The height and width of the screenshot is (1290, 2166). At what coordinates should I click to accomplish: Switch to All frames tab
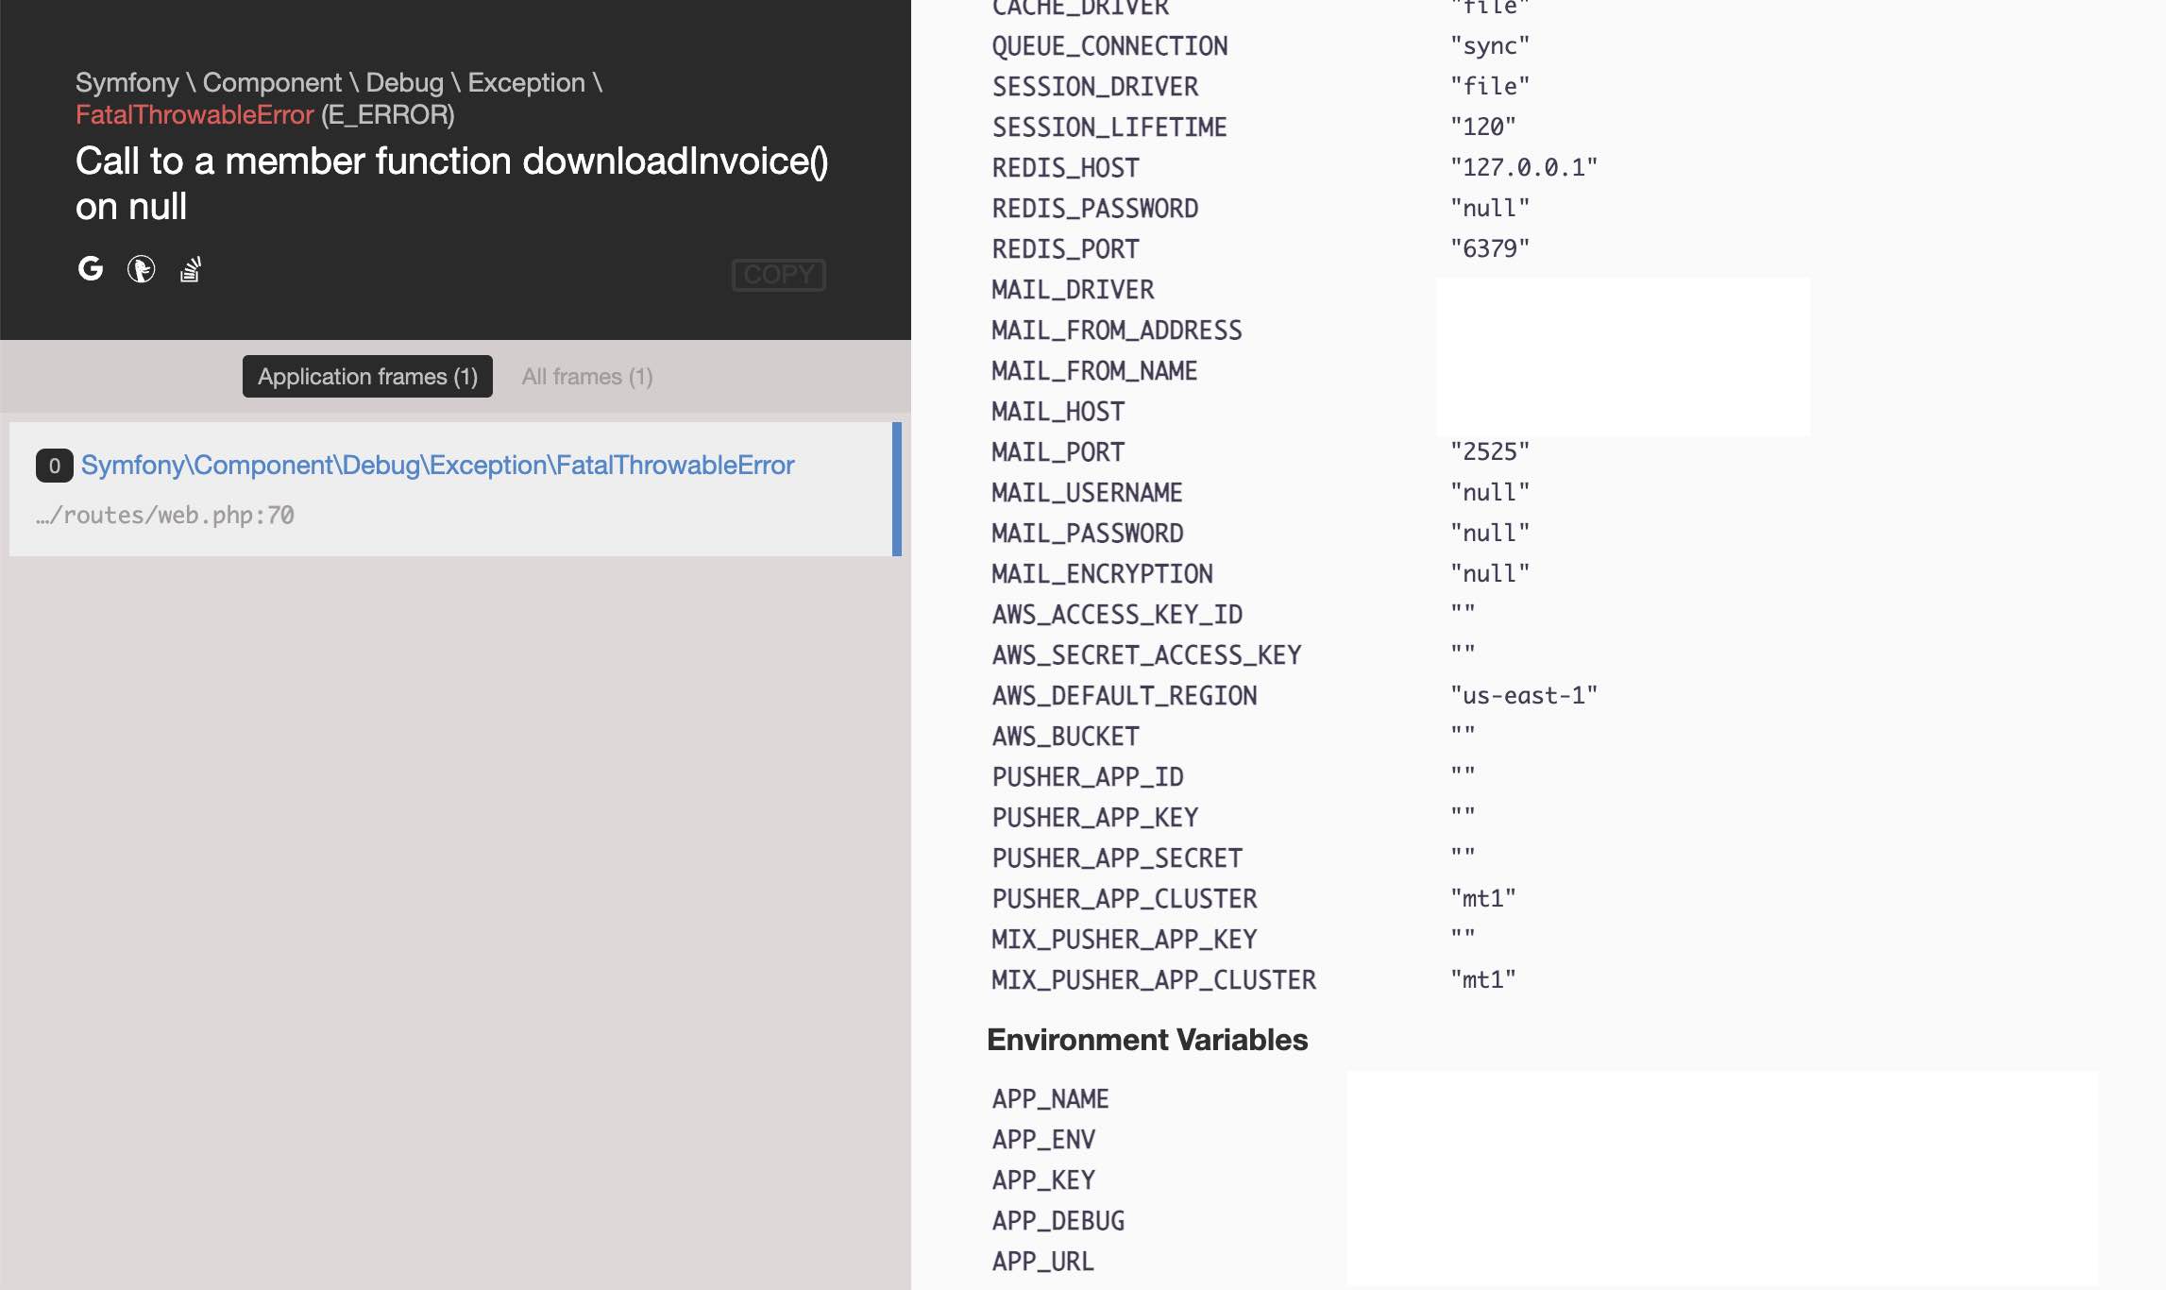(x=586, y=376)
